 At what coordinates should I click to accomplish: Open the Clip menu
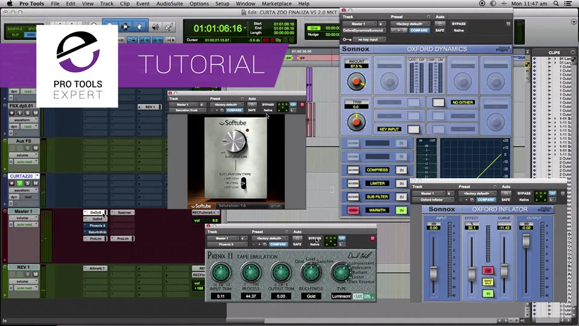tap(125, 4)
